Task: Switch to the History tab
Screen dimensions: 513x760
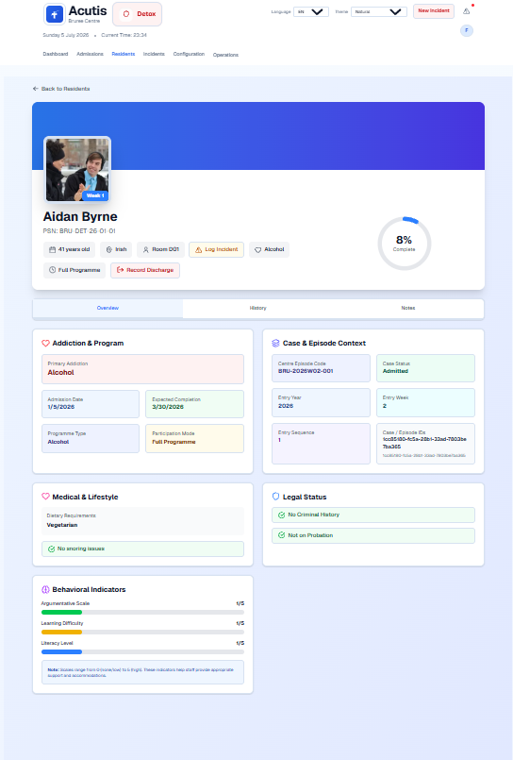Action: (x=258, y=309)
